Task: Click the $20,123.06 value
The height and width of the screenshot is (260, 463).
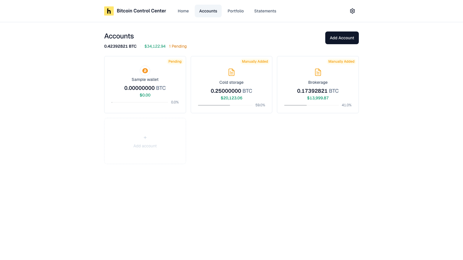Action: (x=231, y=98)
